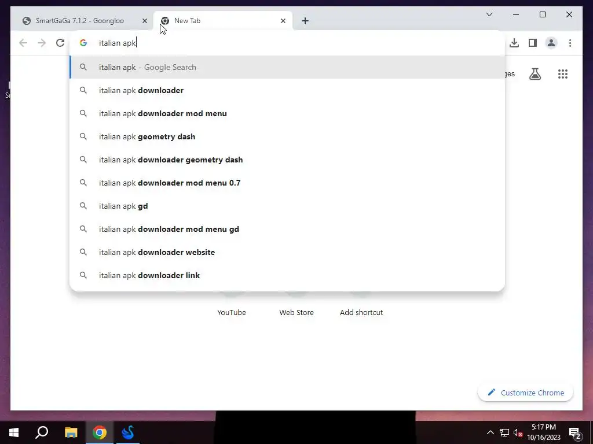Show hidden system tray icons
The height and width of the screenshot is (444, 593).
point(490,432)
